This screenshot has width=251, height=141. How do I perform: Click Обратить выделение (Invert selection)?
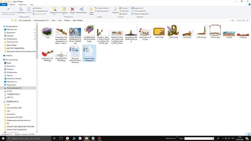(140, 14)
